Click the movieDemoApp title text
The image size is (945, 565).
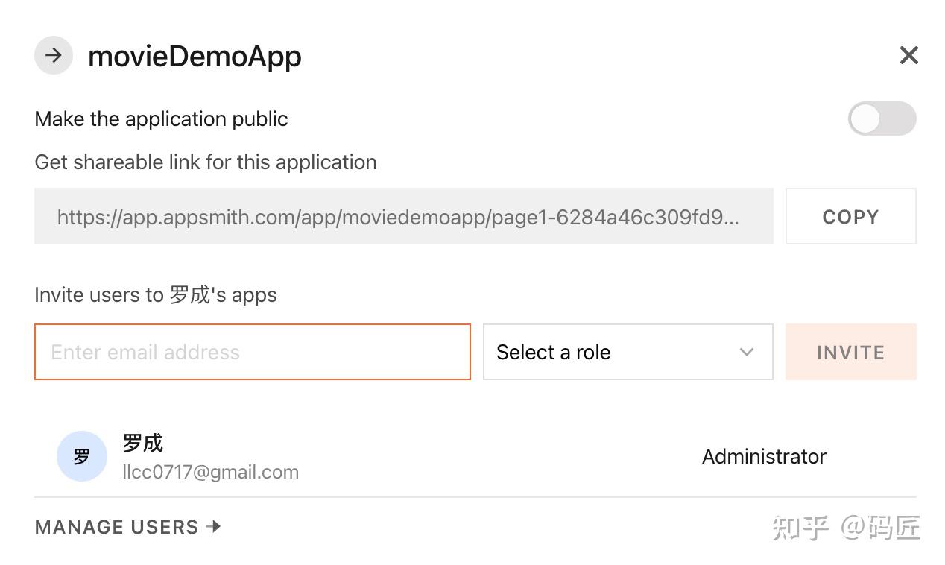[195, 56]
